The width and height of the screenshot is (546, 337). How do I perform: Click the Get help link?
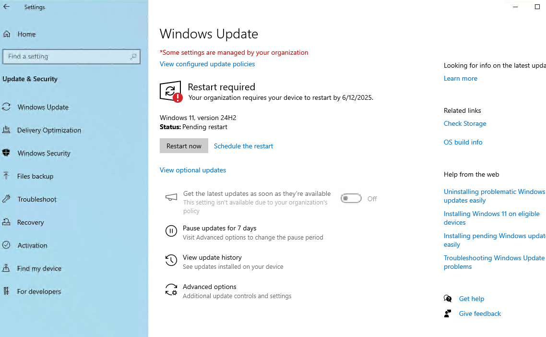coord(472,299)
